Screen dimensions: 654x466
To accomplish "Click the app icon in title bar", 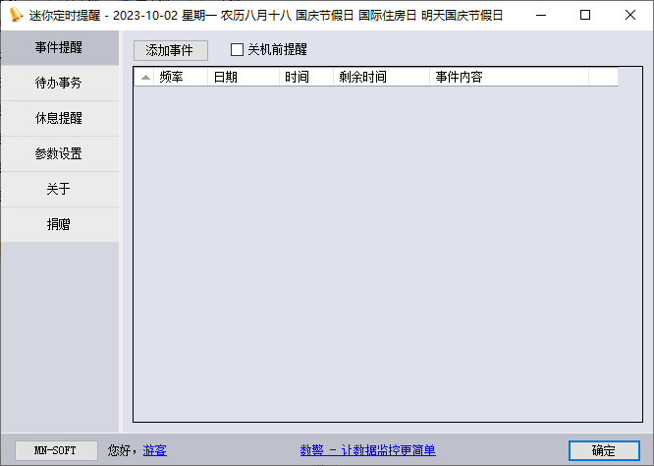I will (x=16, y=15).
